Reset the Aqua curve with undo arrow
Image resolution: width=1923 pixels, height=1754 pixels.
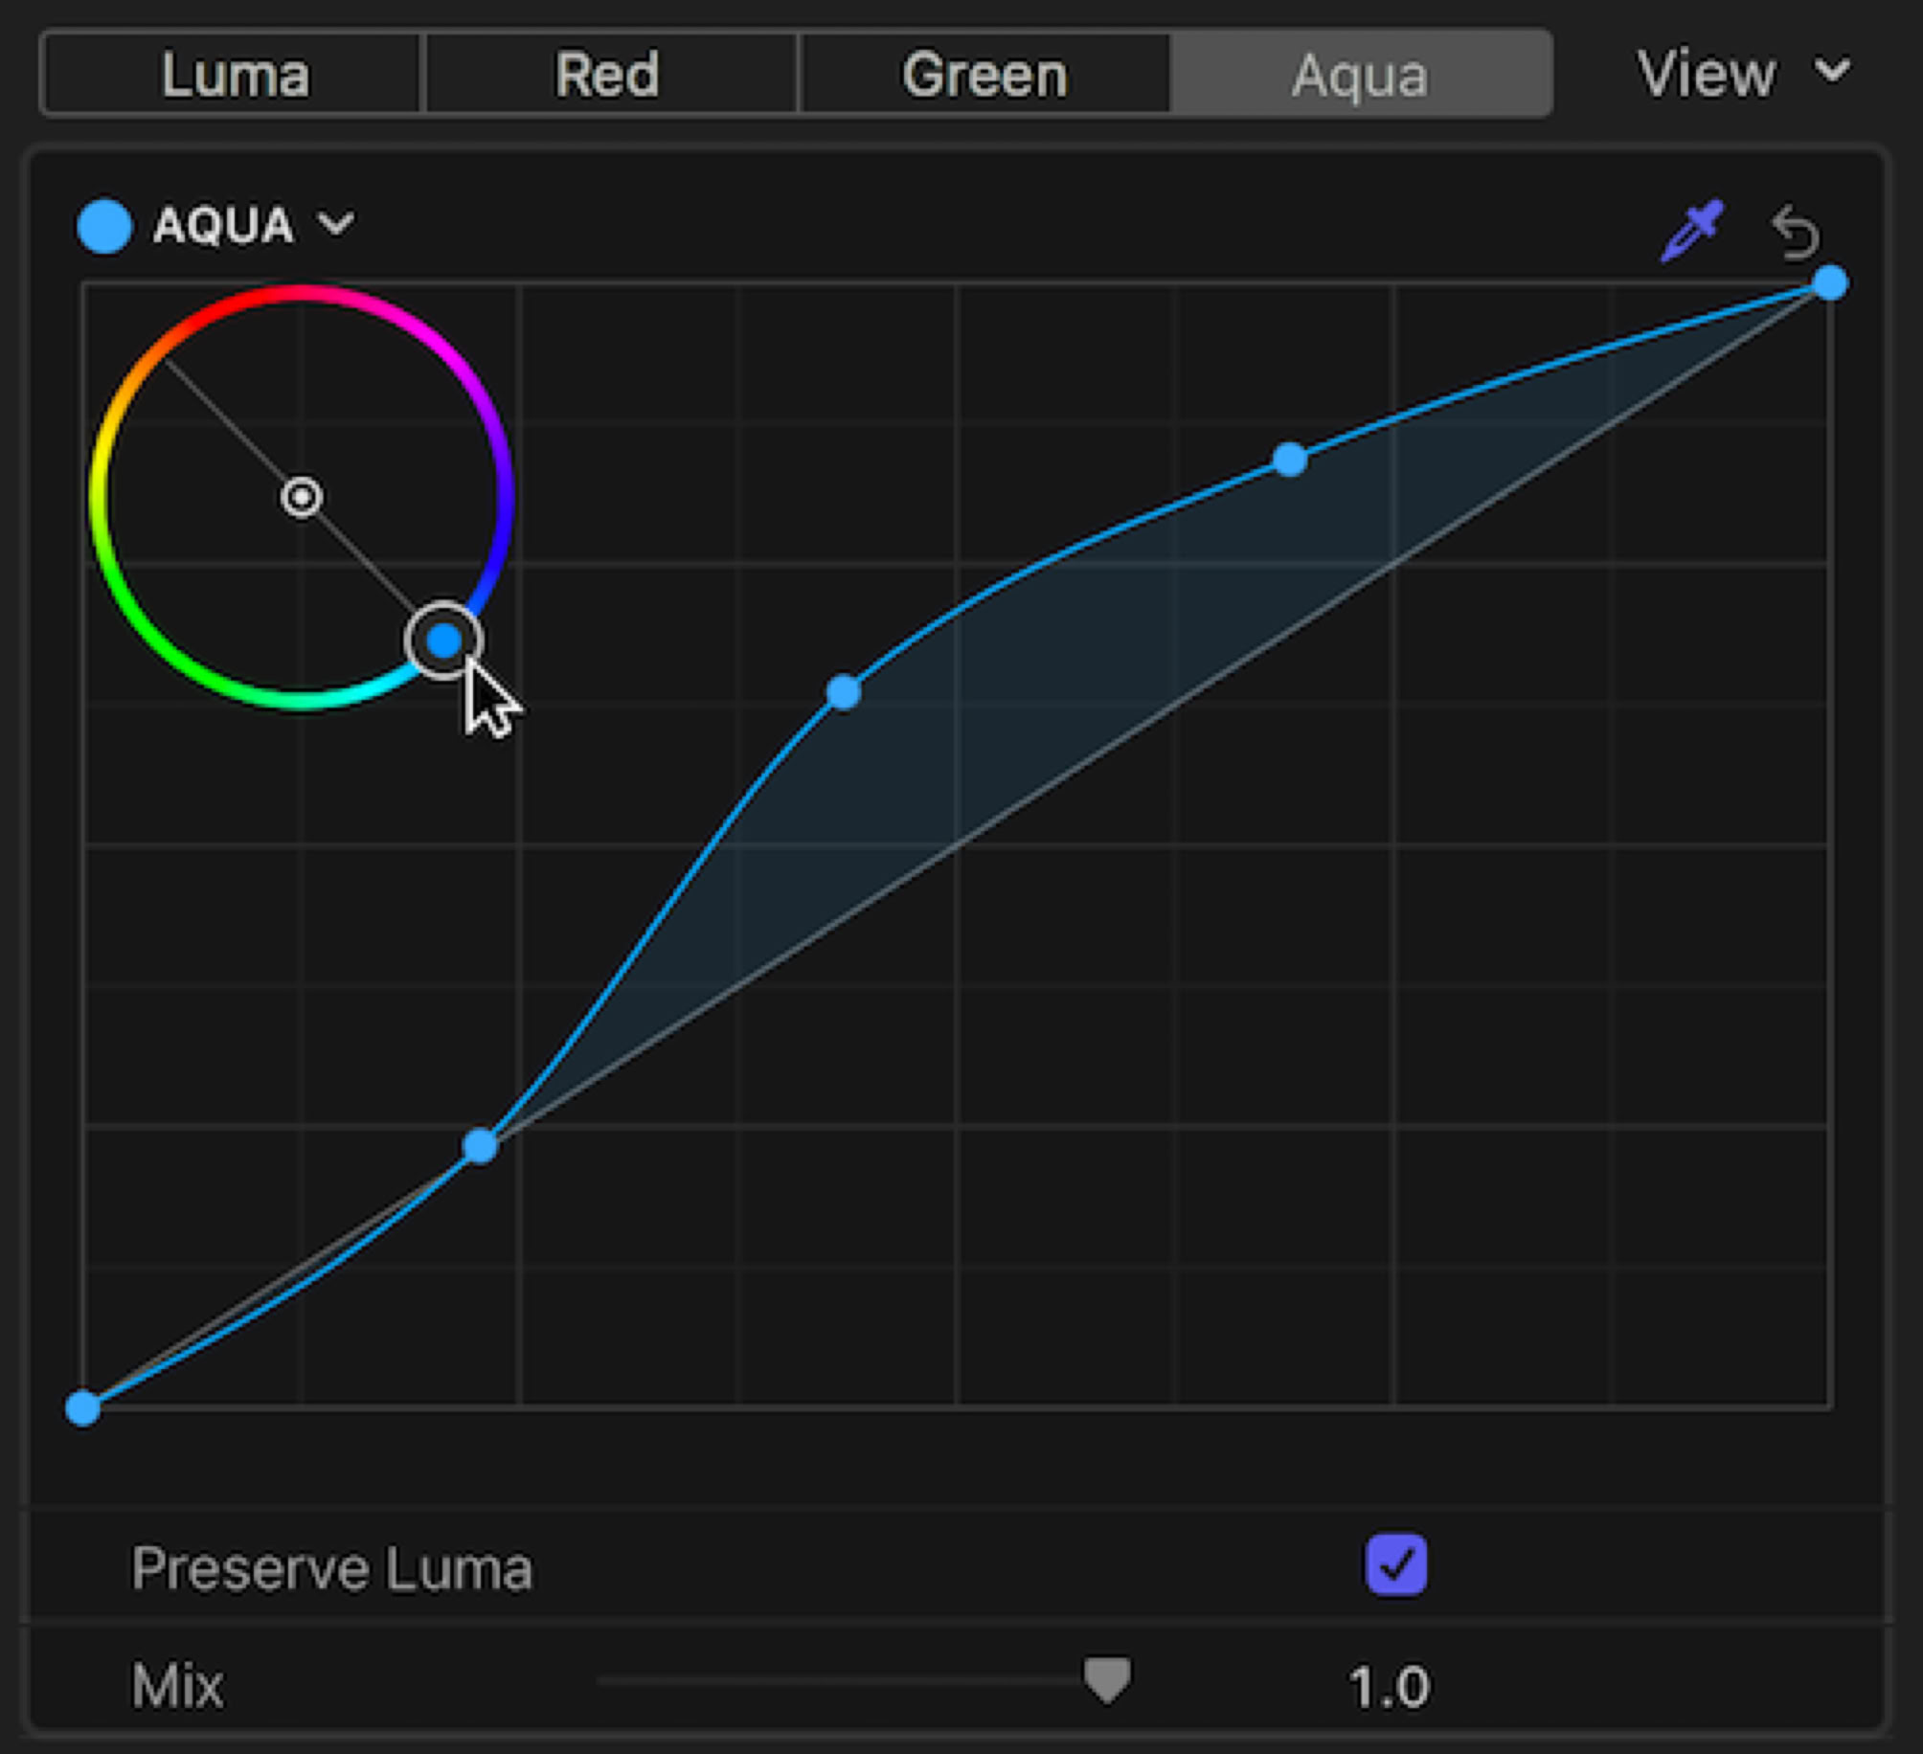1795,233
